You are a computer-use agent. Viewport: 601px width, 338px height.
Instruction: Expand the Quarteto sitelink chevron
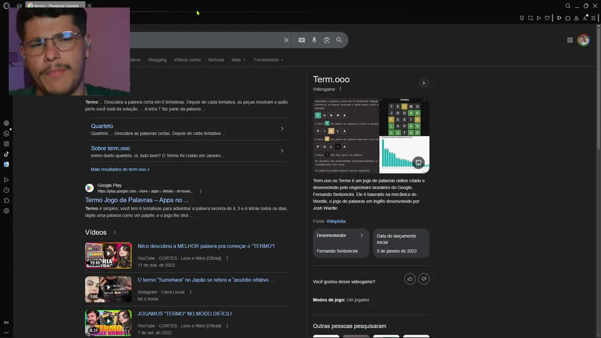282,129
